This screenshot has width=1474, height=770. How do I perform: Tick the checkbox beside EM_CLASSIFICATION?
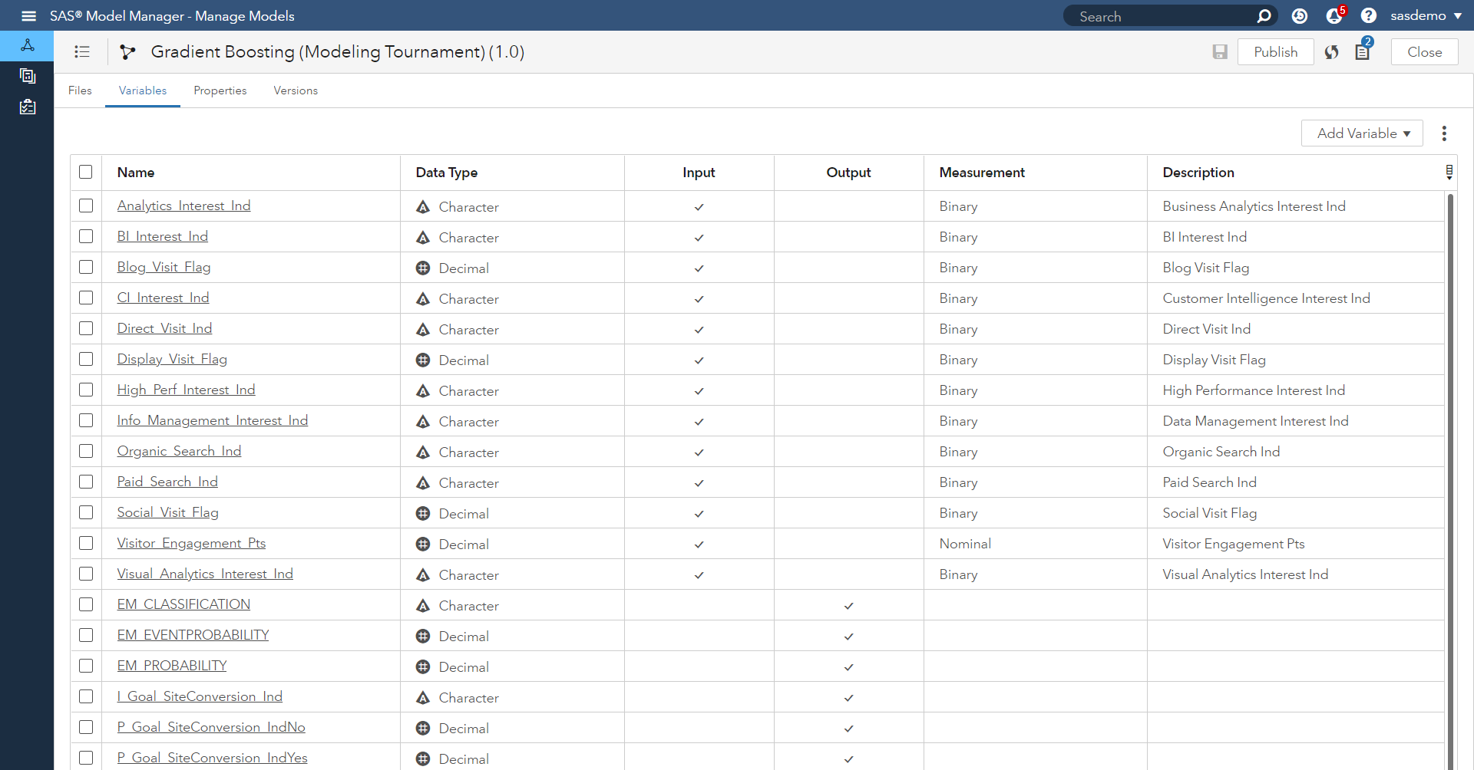85,604
